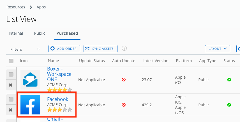Click the Boxer app icon thumbnail

click(30, 80)
